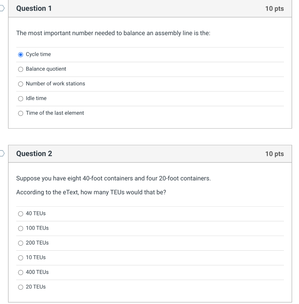Pick the Idle time answer choice
299x304 pixels.
click(20, 98)
